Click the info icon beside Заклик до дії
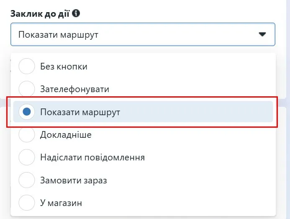 [76, 13]
